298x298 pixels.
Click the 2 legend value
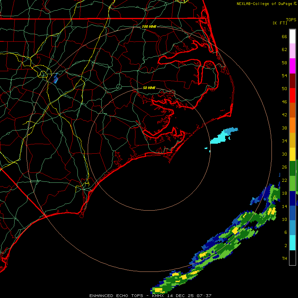pyautogui.click(x=286, y=246)
